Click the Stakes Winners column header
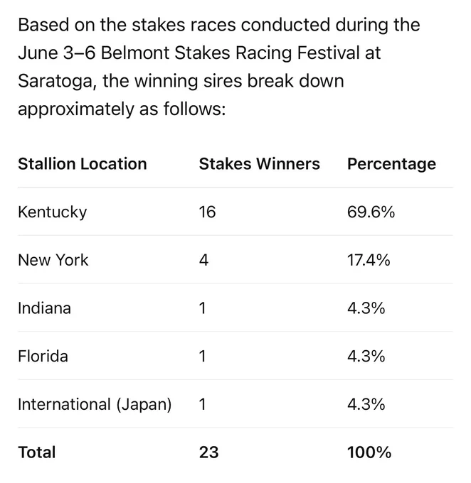The image size is (471, 483). coord(259,163)
